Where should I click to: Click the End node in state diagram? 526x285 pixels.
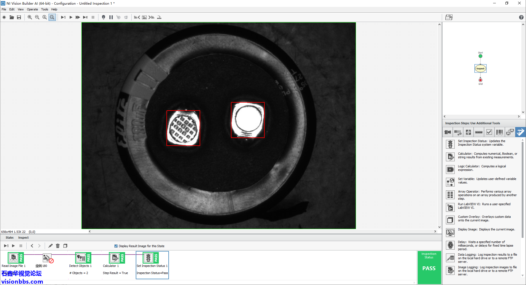coord(480,80)
